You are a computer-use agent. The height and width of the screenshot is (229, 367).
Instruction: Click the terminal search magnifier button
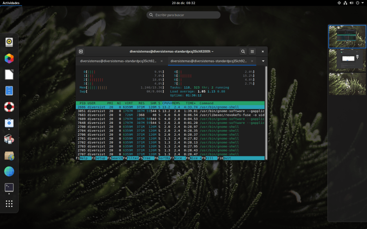point(243,51)
